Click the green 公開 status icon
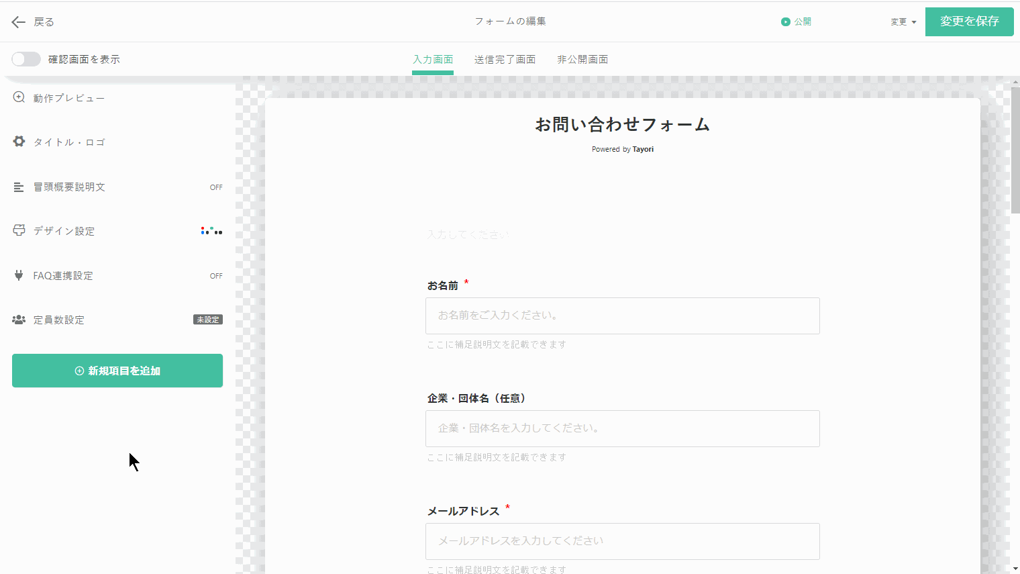Image resolution: width=1020 pixels, height=574 pixels. (785, 22)
